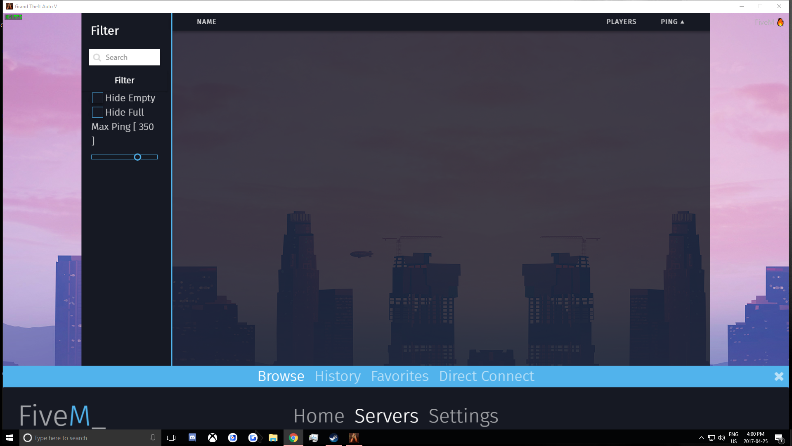Sort servers by NAME column

206,21
